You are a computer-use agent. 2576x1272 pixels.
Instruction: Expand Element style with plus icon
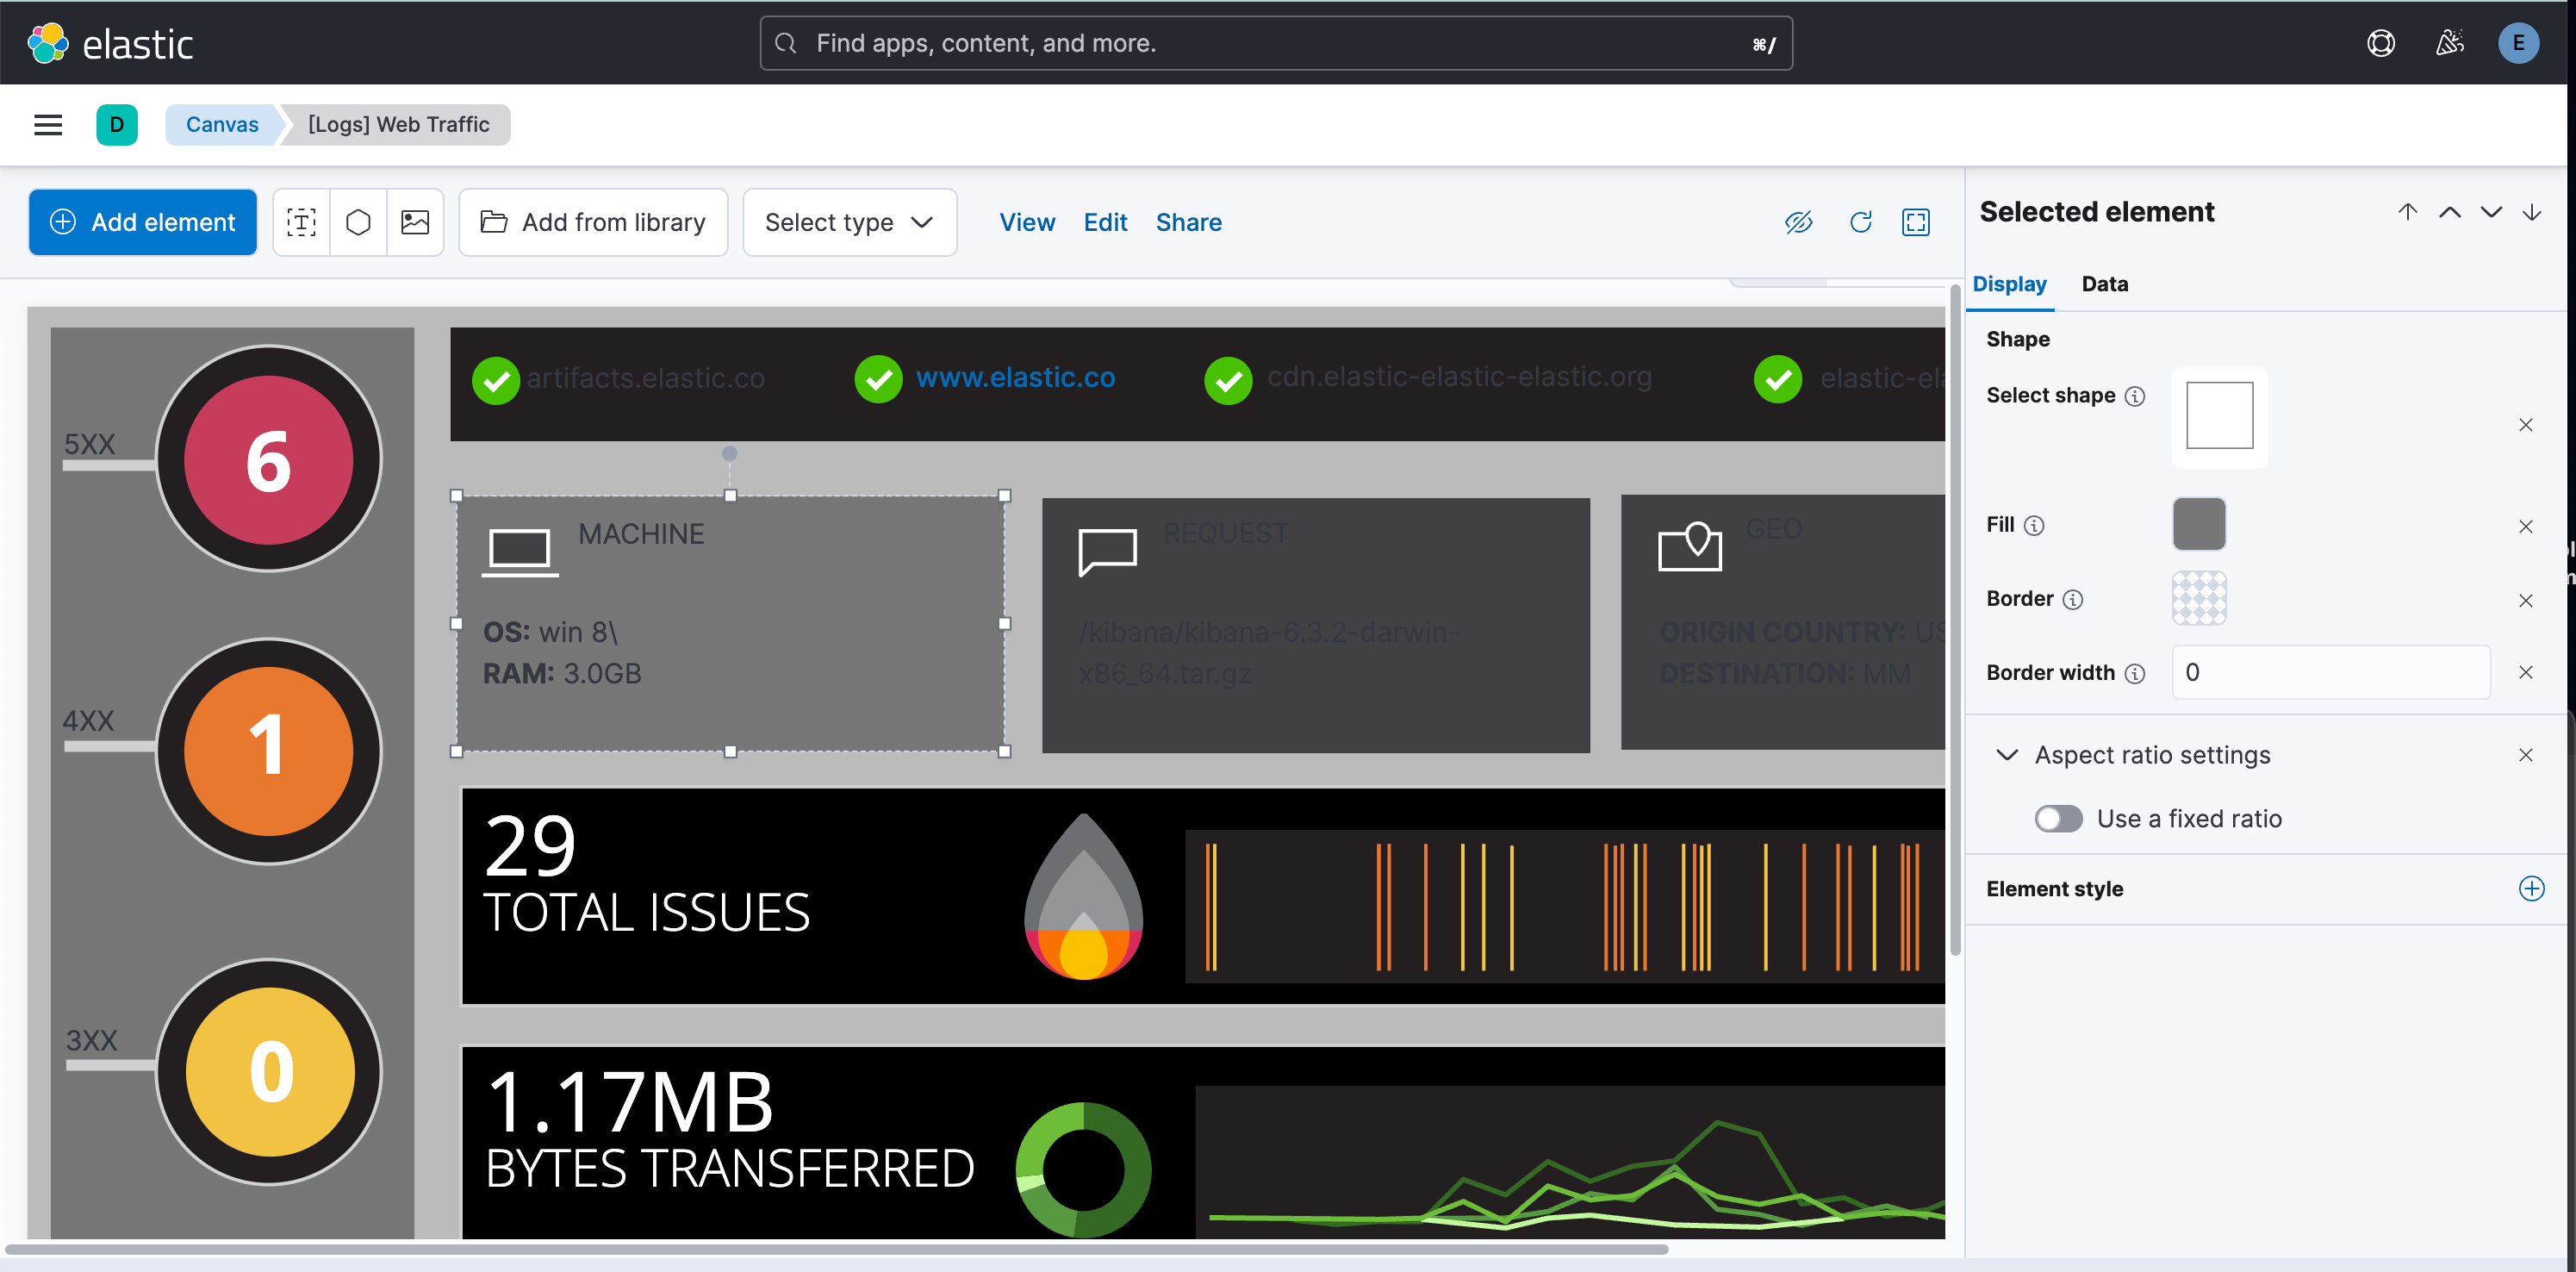(2531, 889)
